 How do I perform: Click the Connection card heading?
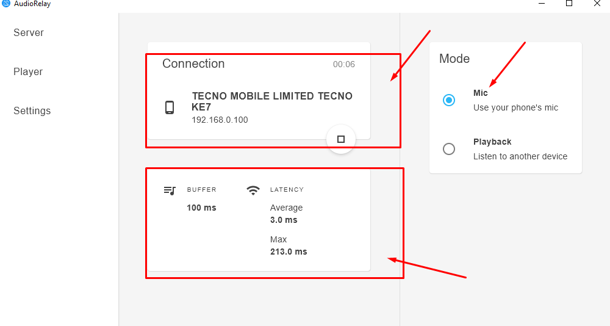[193, 63]
